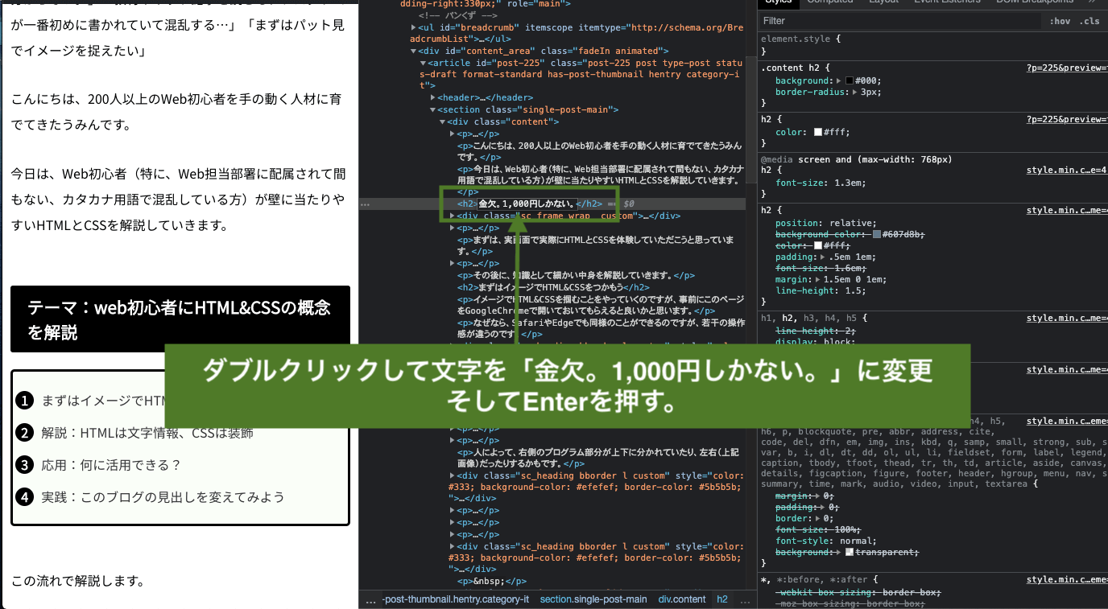This screenshot has width=1108, height=609.
Task: Select the p node starting 人によって
Action: [x=600, y=458]
